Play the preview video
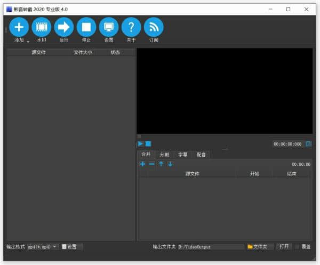Viewport: 320px width, 265px height. (140, 144)
